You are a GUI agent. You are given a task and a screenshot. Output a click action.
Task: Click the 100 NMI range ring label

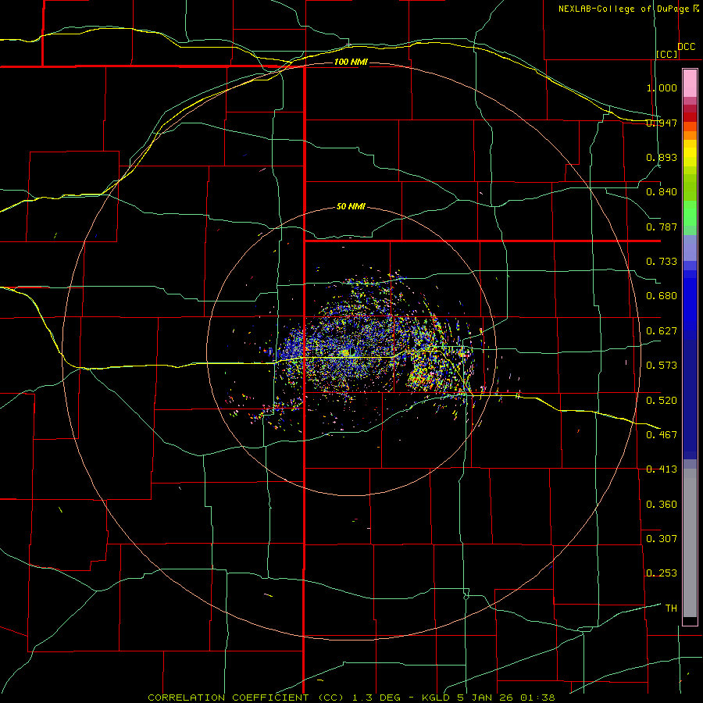pyautogui.click(x=351, y=62)
